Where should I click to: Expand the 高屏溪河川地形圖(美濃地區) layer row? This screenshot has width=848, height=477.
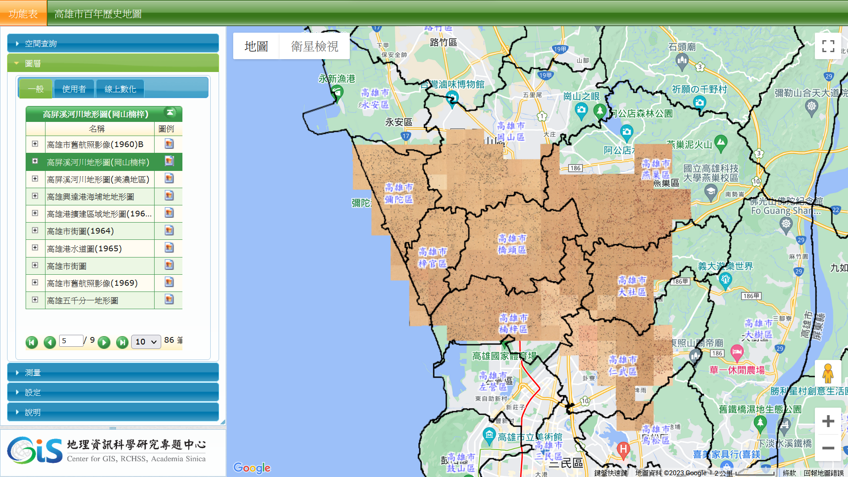(35, 179)
